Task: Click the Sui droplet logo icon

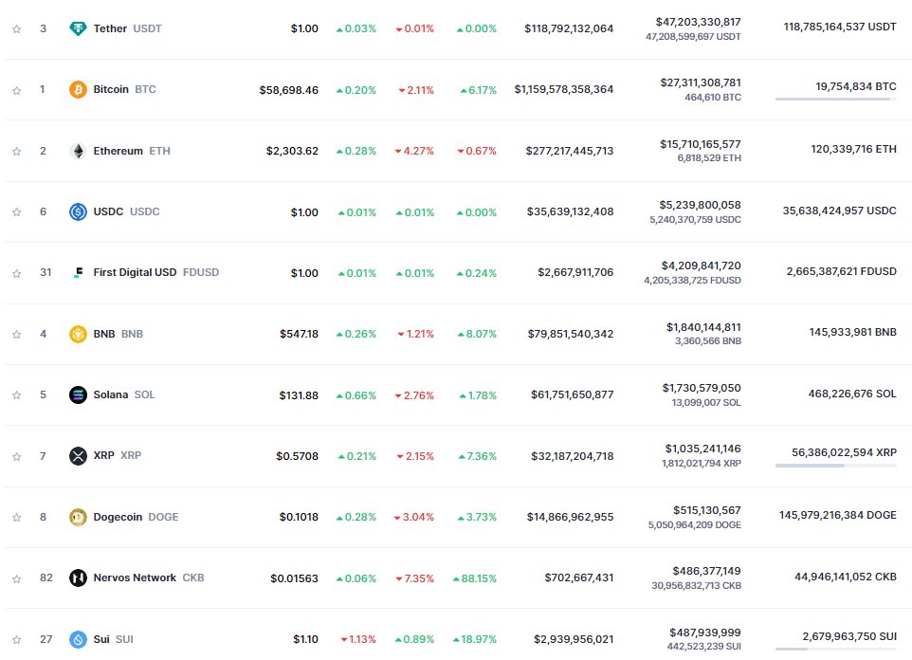Action: (78, 639)
